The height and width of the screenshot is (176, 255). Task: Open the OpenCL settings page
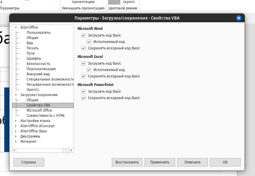tap(33, 90)
